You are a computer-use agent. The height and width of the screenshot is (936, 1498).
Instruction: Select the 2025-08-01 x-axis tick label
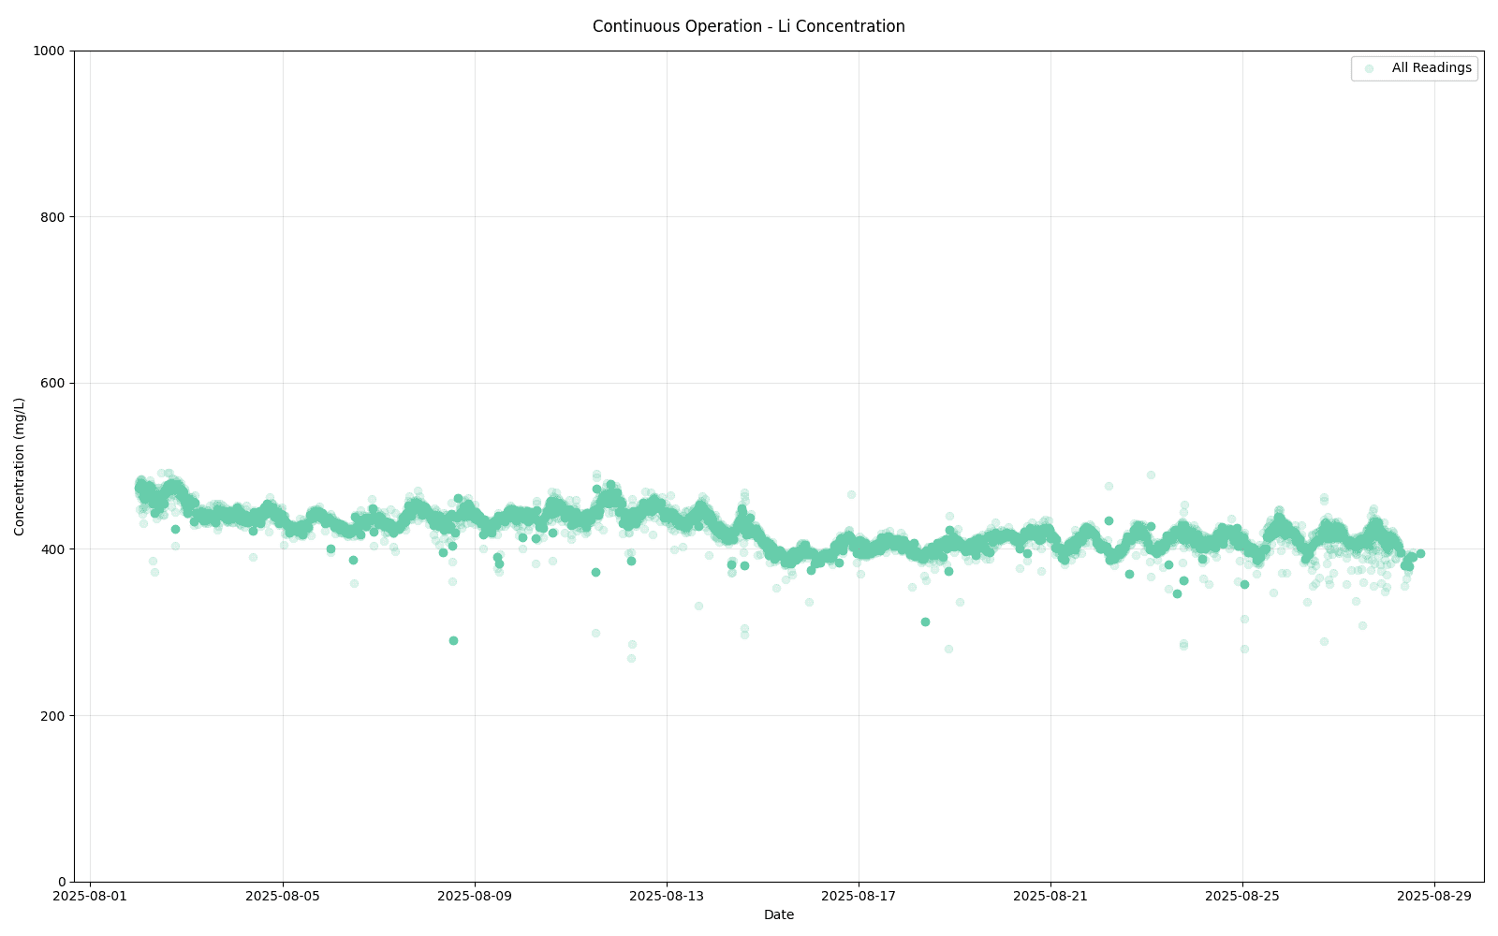90,896
